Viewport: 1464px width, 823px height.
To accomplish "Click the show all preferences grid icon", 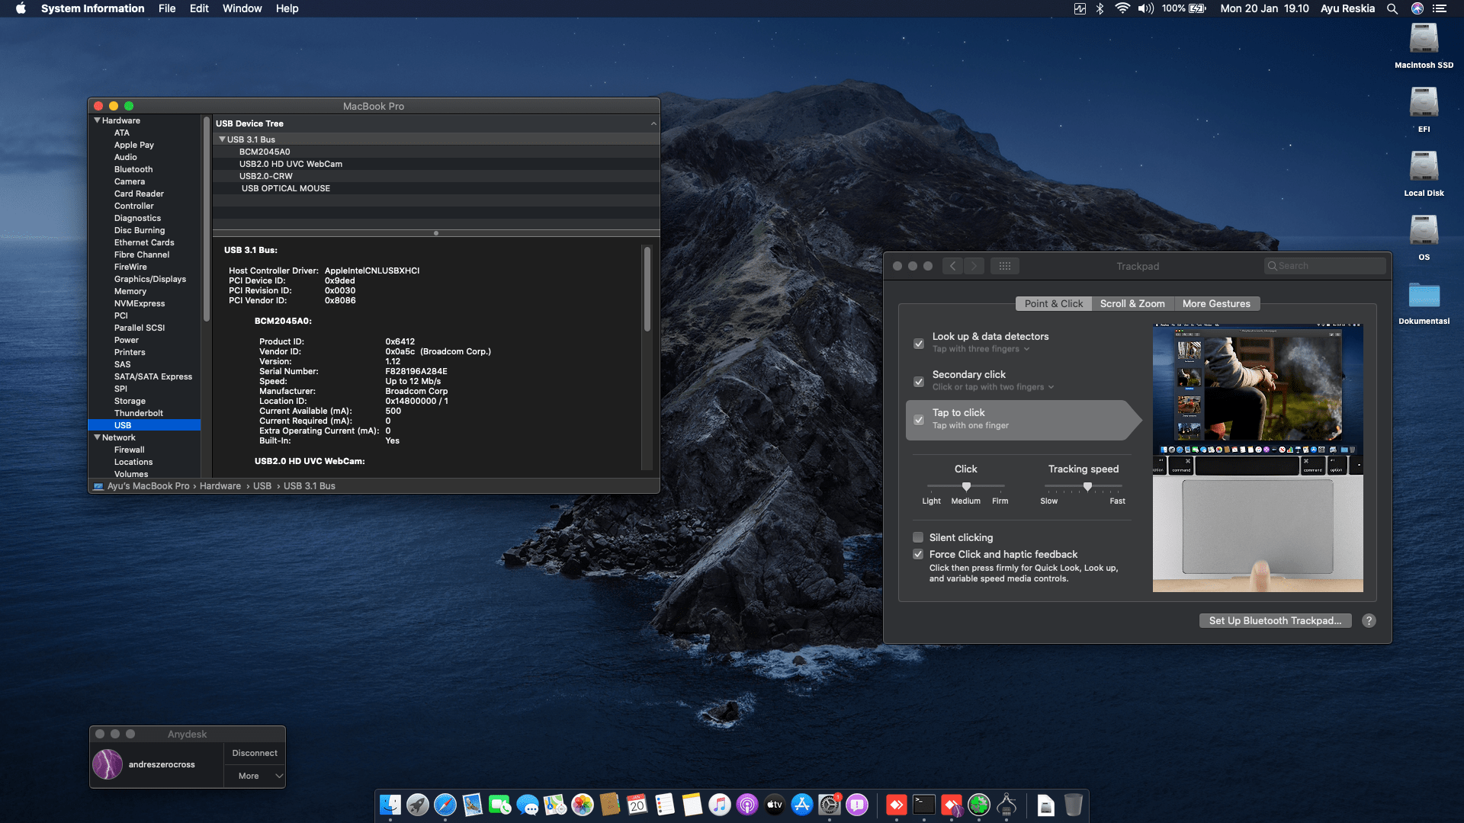I will click(x=1005, y=266).
